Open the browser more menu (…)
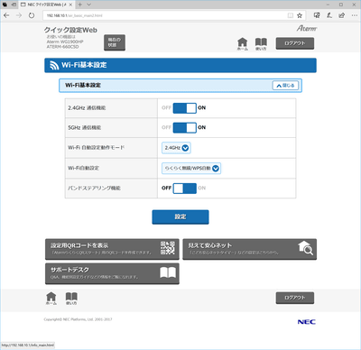Image resolution: width=361 pixels, height=350 pixels. (x=354, y=15)
